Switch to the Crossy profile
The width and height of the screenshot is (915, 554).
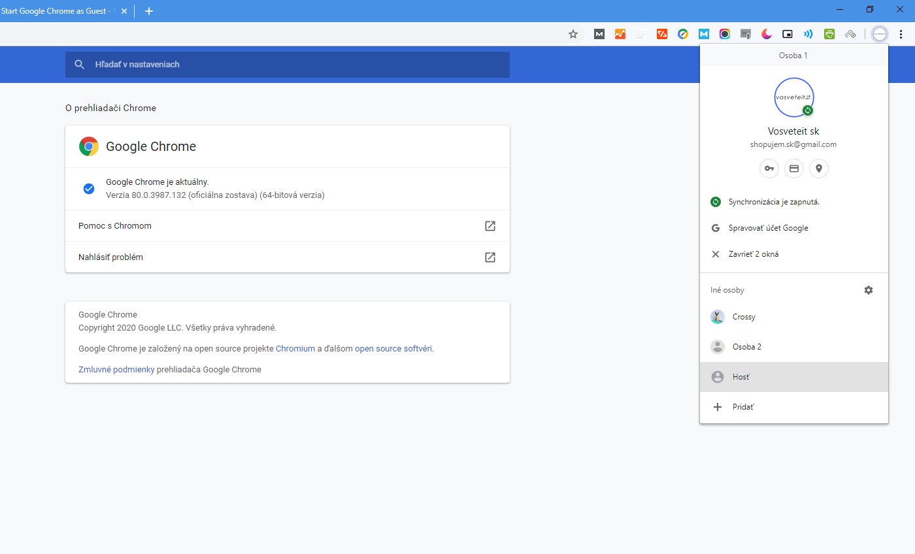(x=794, y=317)
